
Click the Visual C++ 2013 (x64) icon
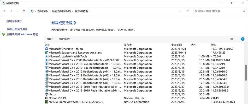46,79
